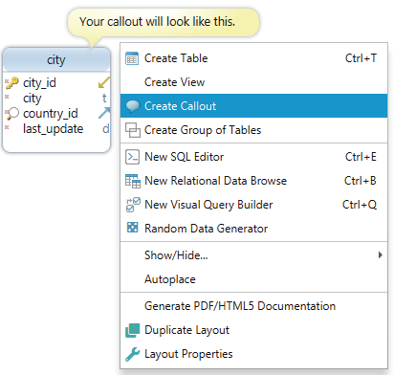Click the New Visual Query Builder icon
This screenshot has width=394, height=375.
133,205
